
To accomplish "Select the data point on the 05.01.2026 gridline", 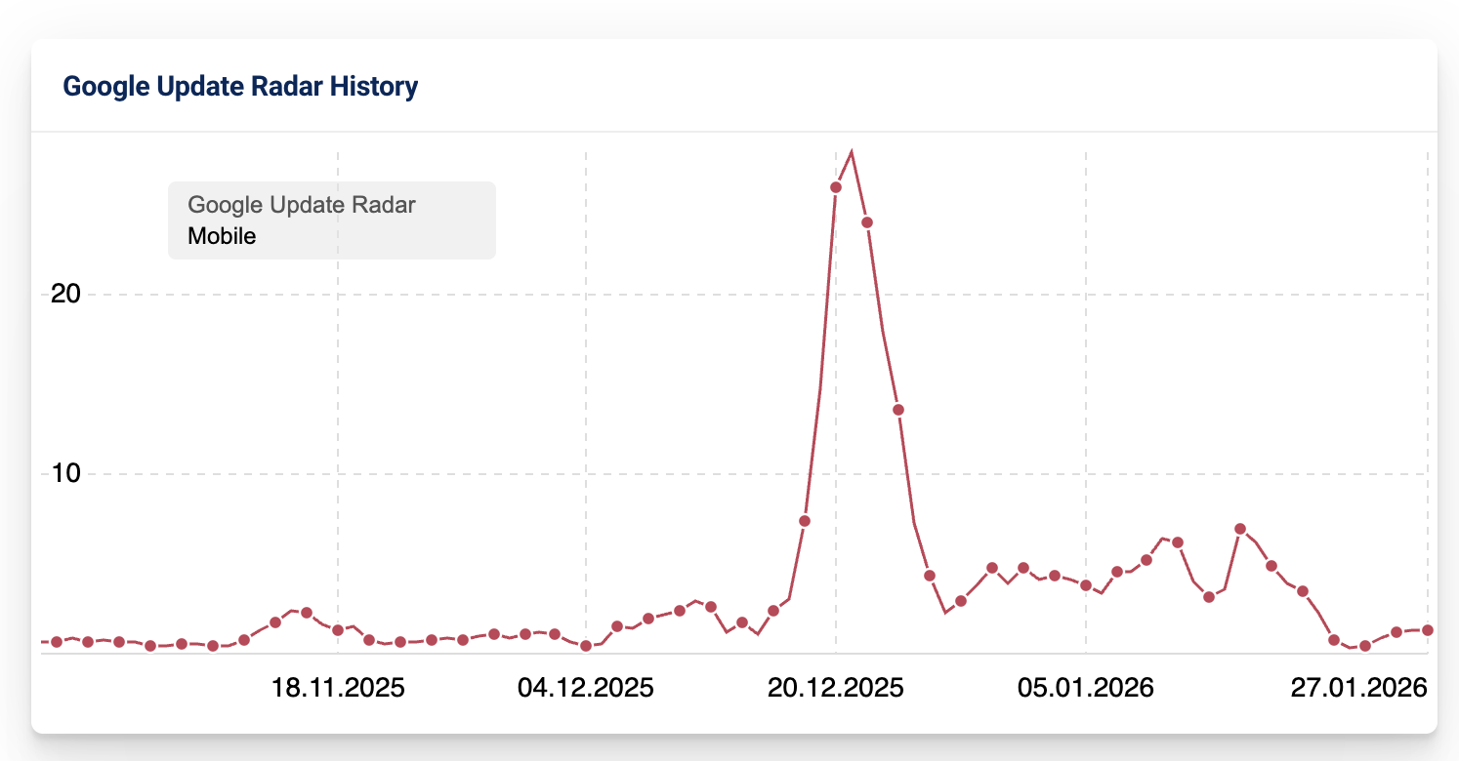I will pyautogui.click(x=1086, y=585).
